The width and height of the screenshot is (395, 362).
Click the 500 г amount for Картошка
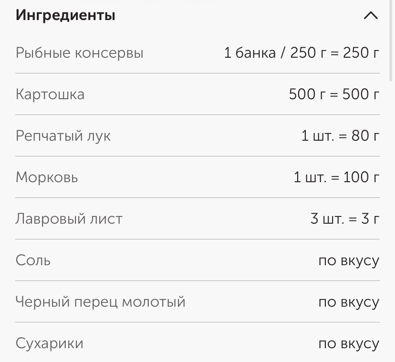coord(334,94)
